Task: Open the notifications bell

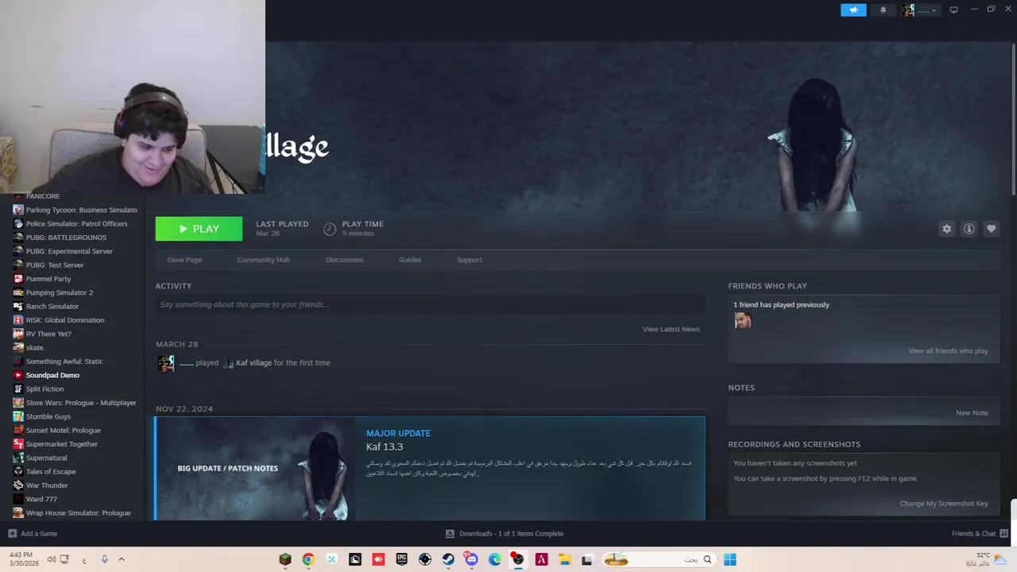Action: coord(883,10)
